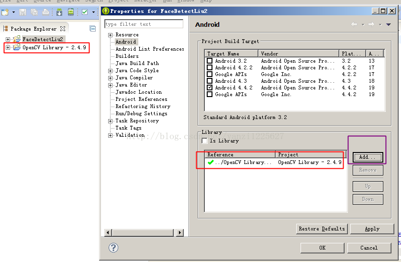Click the Remove library button

point(368,170)
